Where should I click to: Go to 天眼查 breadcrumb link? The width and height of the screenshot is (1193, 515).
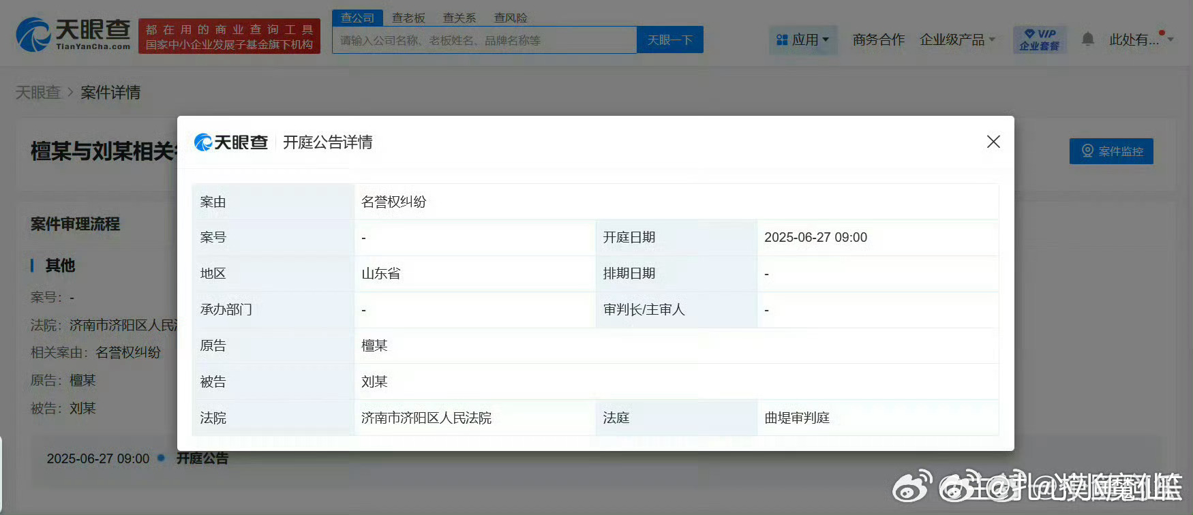point(38,92)
